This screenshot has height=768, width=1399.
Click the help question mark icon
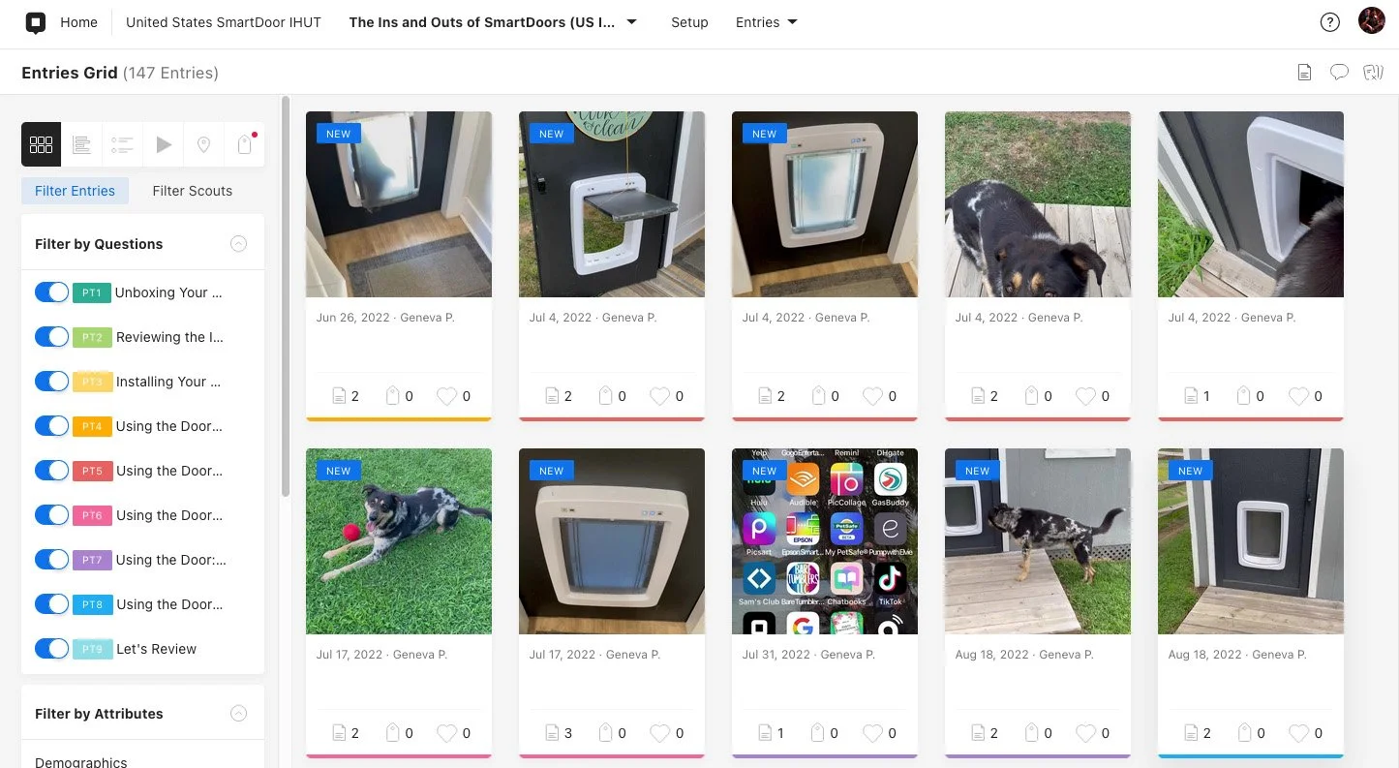pos(1330,22)
